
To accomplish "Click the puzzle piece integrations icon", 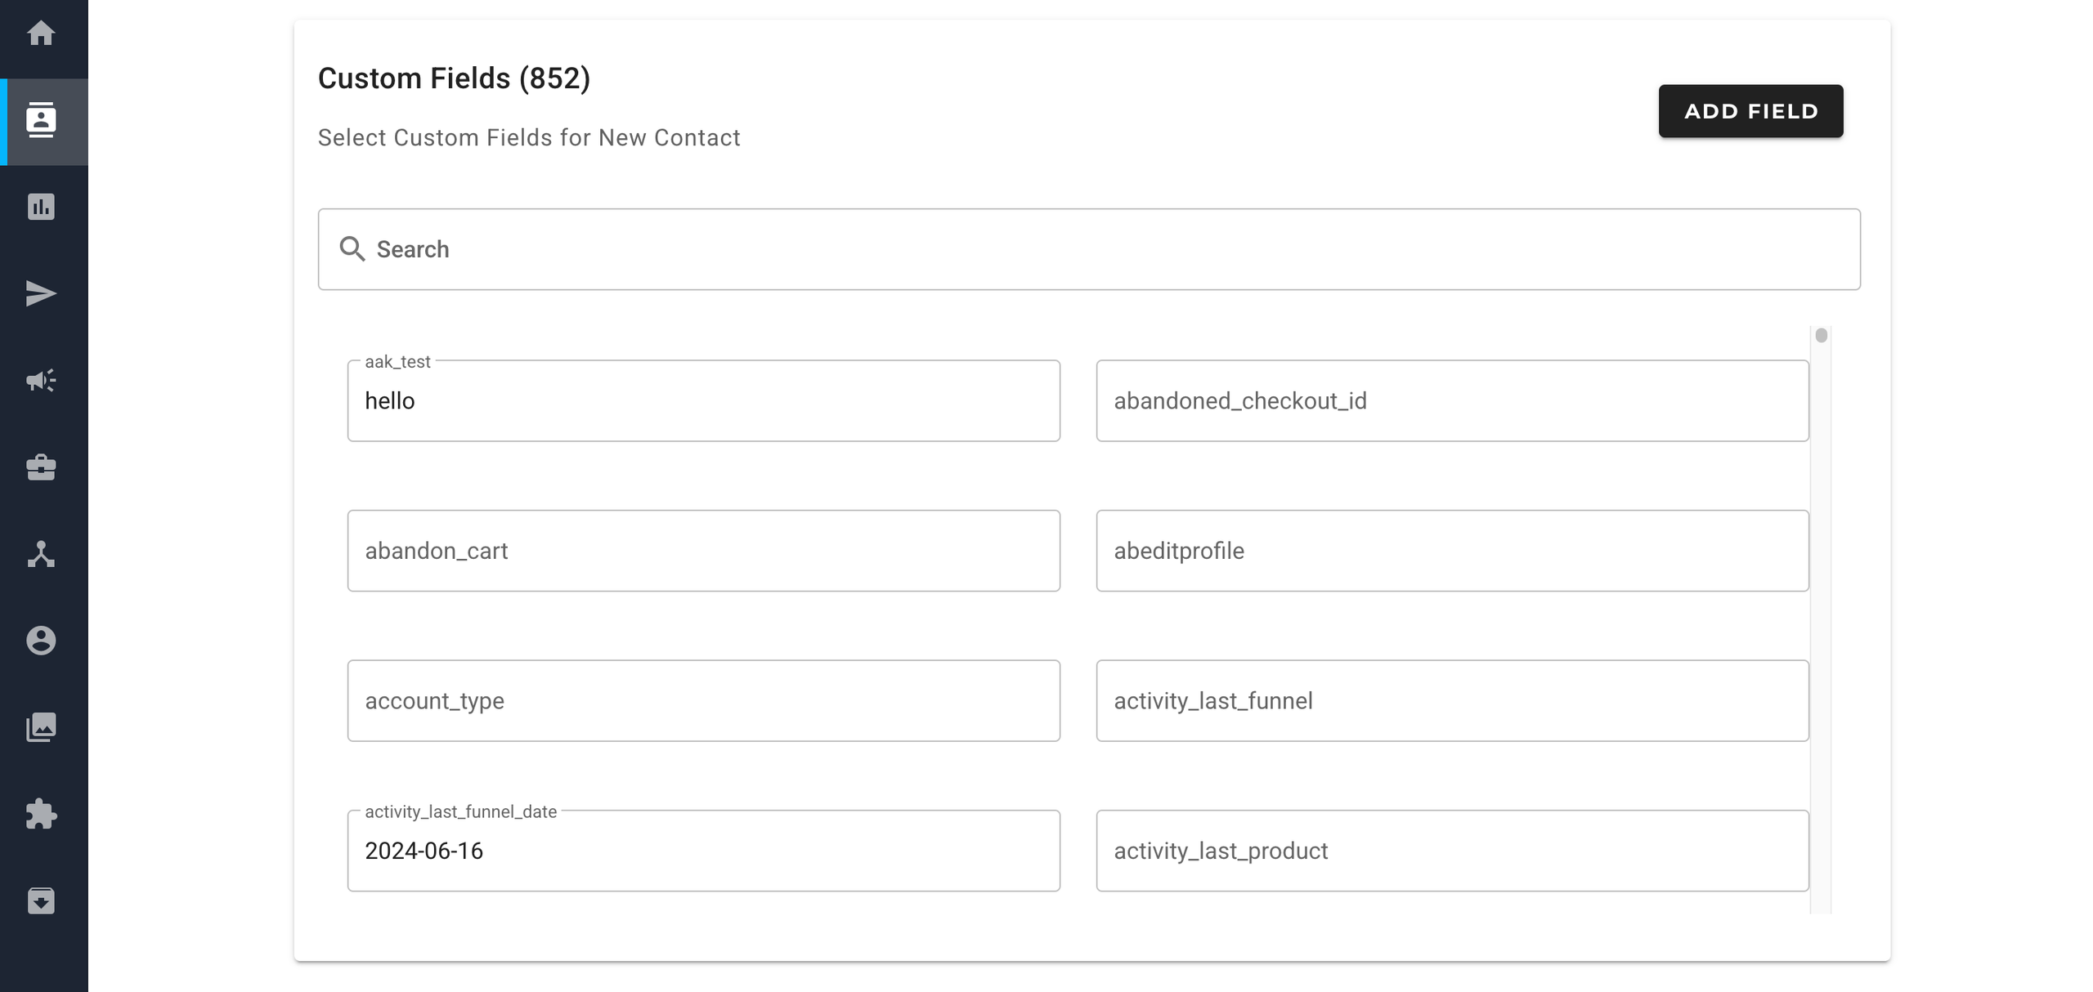I will [x=41, y=814].
